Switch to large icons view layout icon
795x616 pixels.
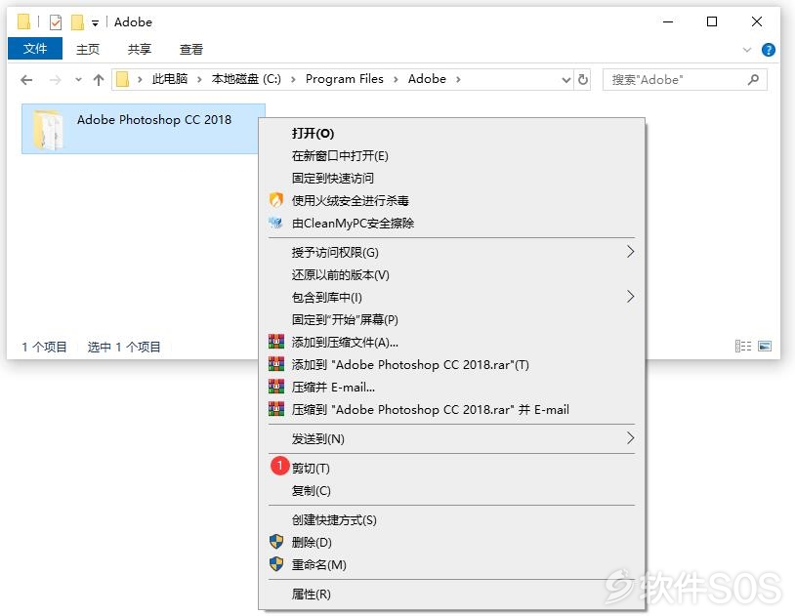coord(765,347)
